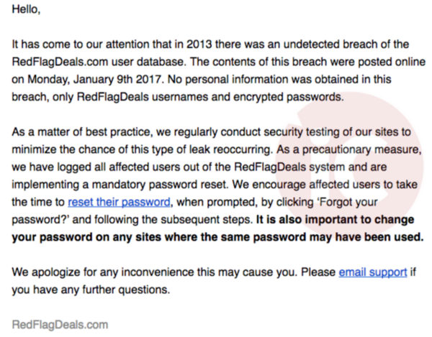Click bold 'It is also important to change'
The image size is (432, 337).
point(336,220)
